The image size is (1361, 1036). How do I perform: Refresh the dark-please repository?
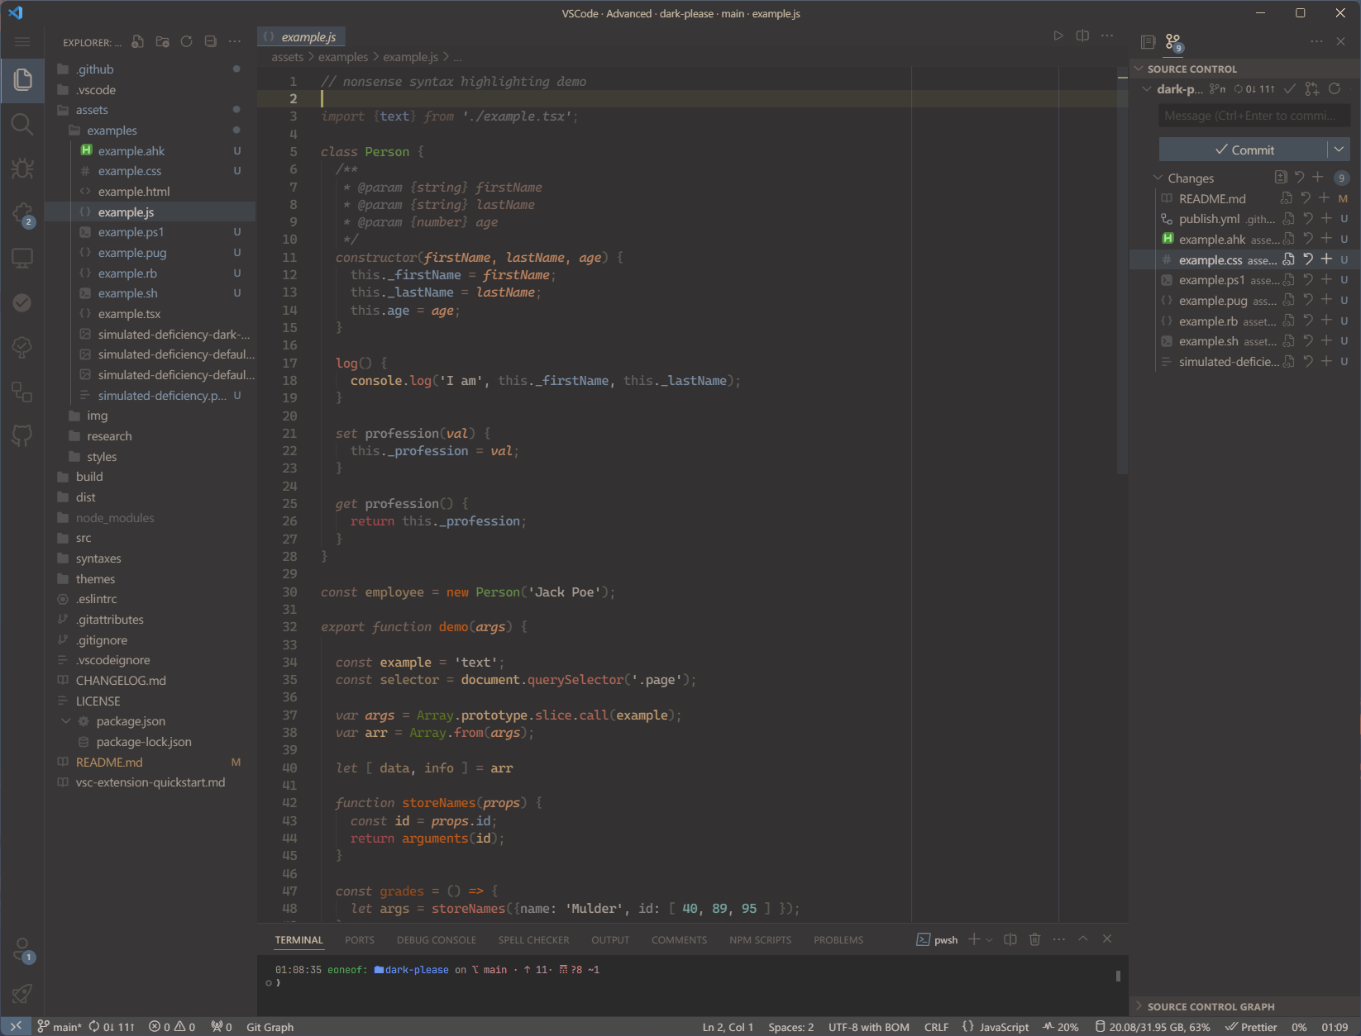coord(1335,89)
